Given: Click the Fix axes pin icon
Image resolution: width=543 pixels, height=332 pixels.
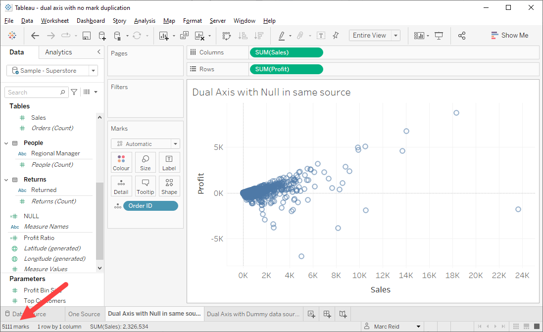Looking at the screenshot, I should (336, 36).
